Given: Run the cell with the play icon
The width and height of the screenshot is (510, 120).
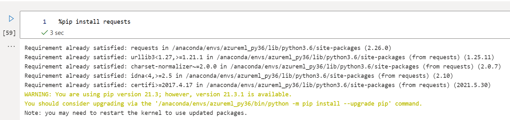Looking at the screenshot, I should (x=11, y=19).
